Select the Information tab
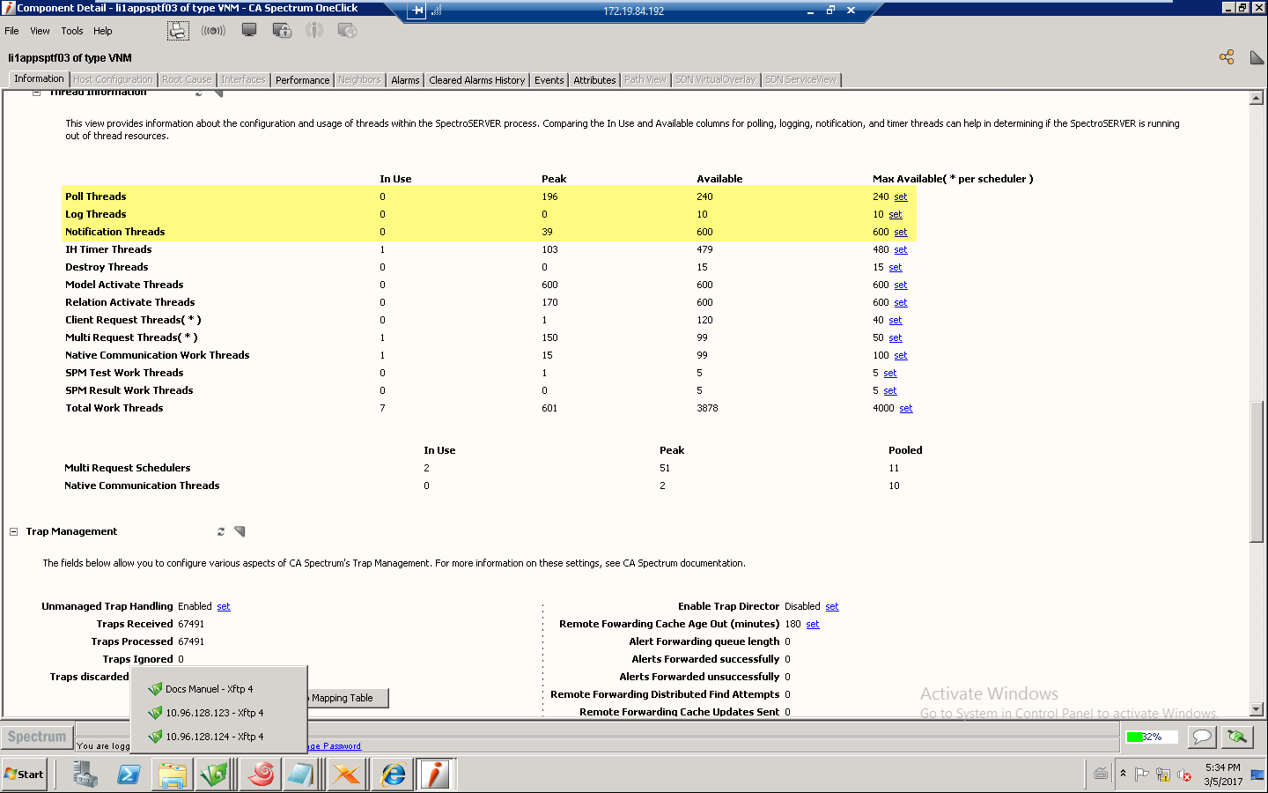This screenshot has height=793, width=1268. tap(39, 78)
